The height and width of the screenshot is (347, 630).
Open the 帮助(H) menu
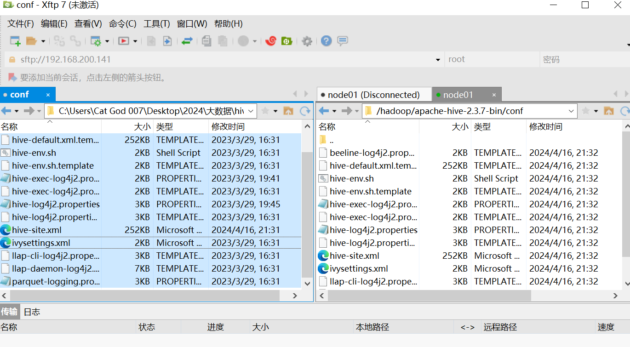[229, 24]
